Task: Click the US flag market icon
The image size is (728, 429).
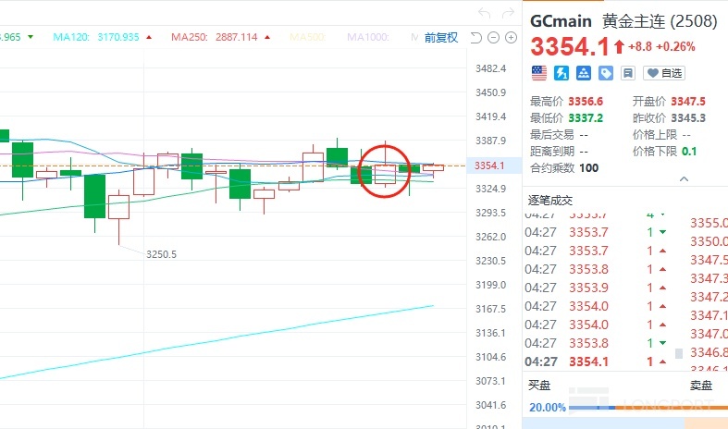Action: click(x=538, y=72)
